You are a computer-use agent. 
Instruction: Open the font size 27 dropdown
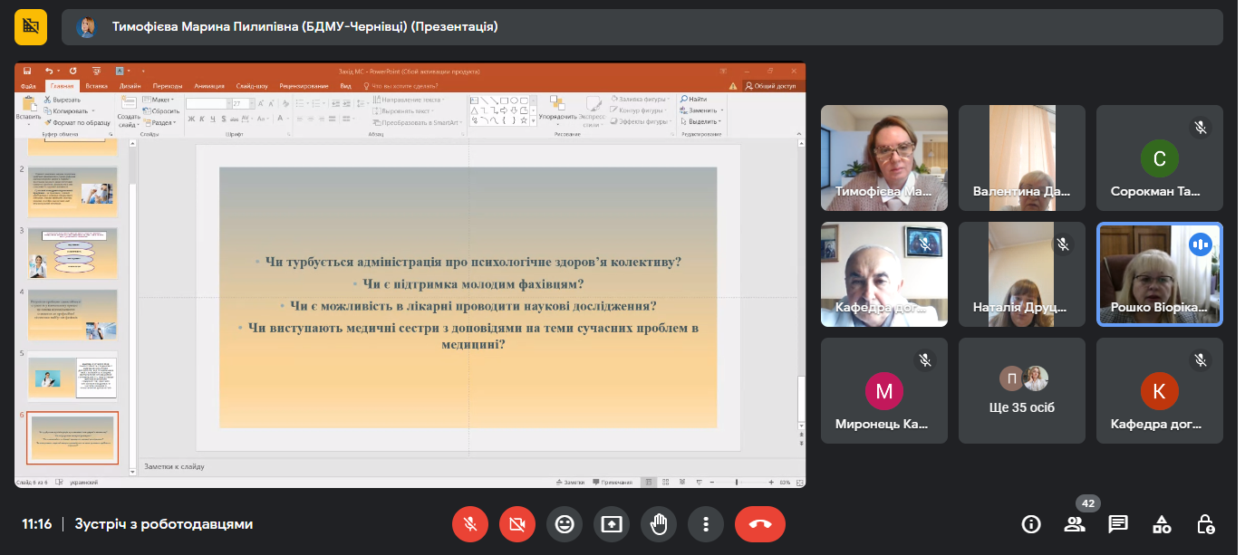(x=252, y=104)
